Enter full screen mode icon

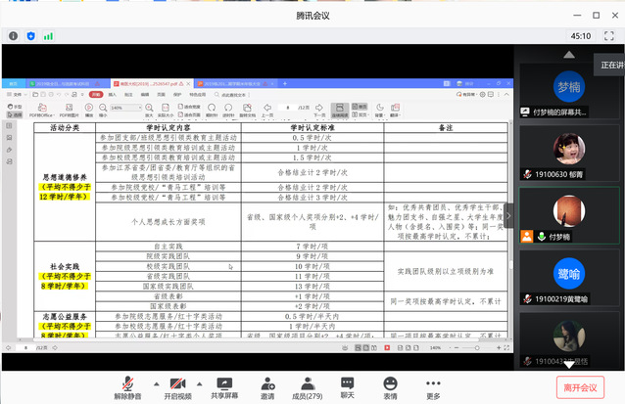[610, 35]
